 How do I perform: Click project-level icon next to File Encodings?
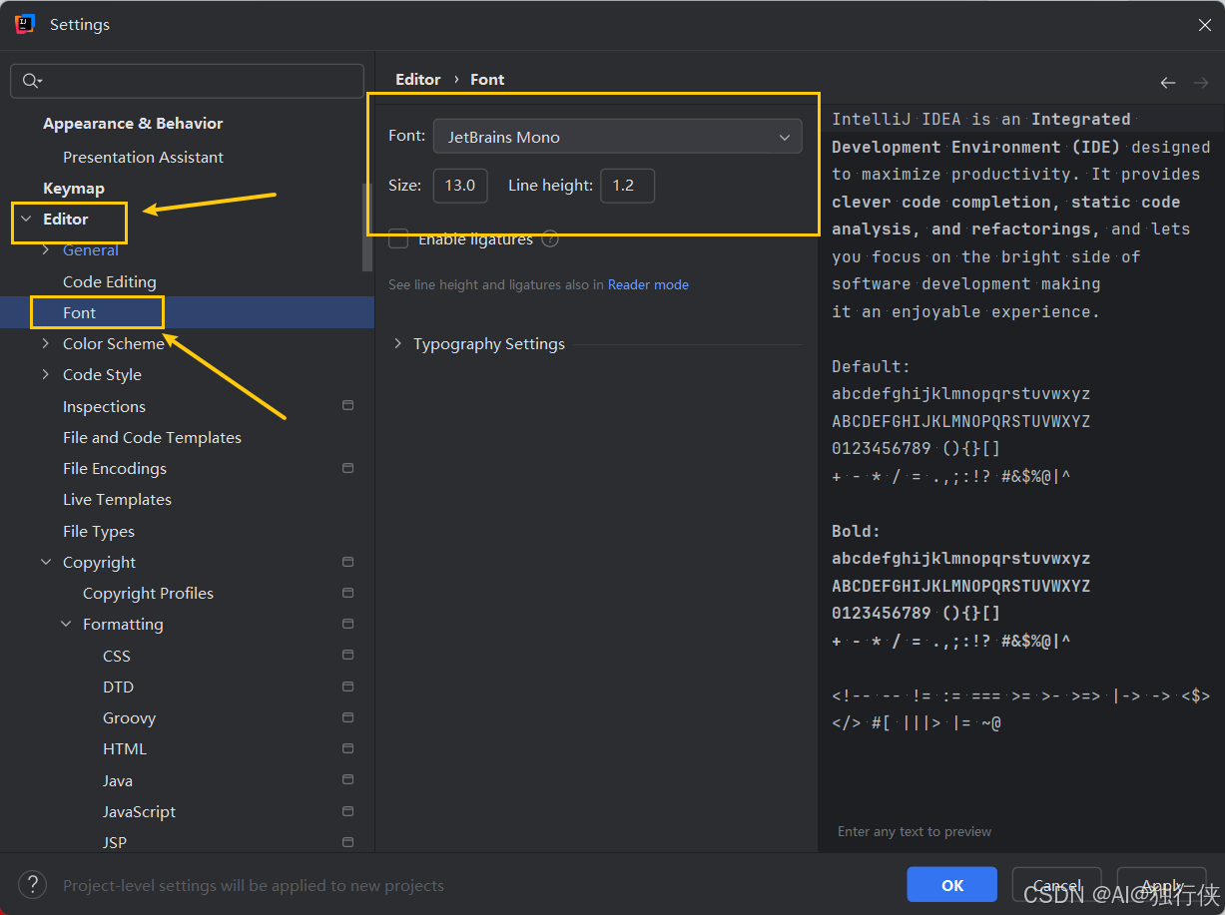348,468
